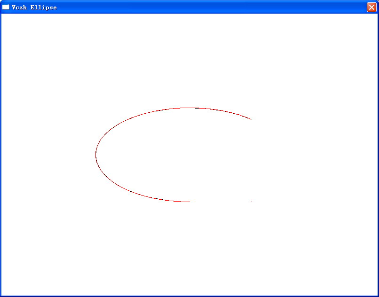The image size is (379, 297).
Task: Click the "Vczh Ellipse" title text
Action: point(34,8)
